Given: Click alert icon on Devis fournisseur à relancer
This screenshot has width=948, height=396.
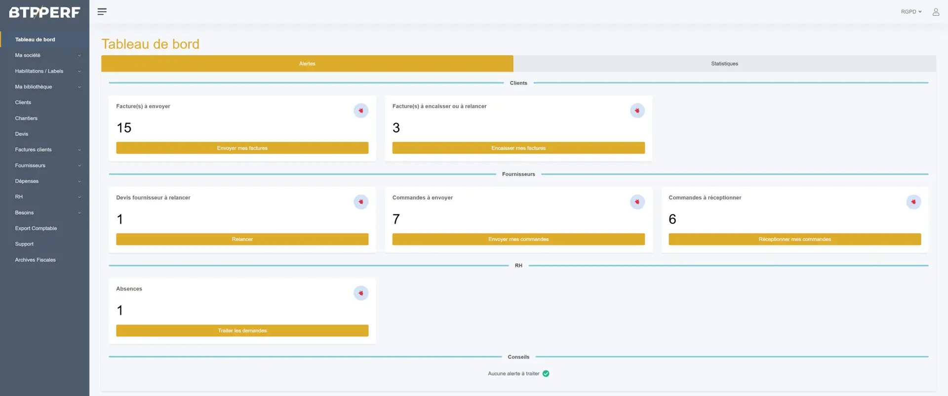Looking at the screenshot, I should [361, 202].
